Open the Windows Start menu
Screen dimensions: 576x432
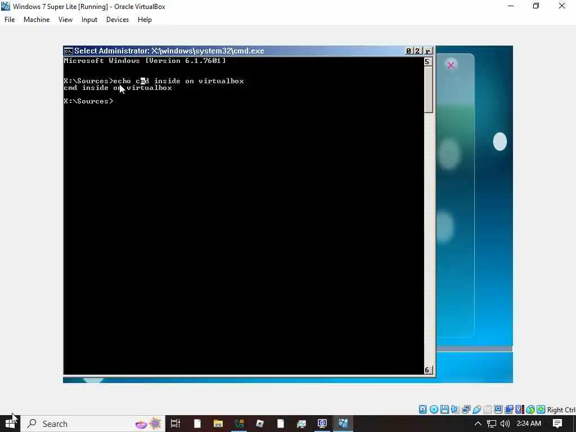point(10,424)
